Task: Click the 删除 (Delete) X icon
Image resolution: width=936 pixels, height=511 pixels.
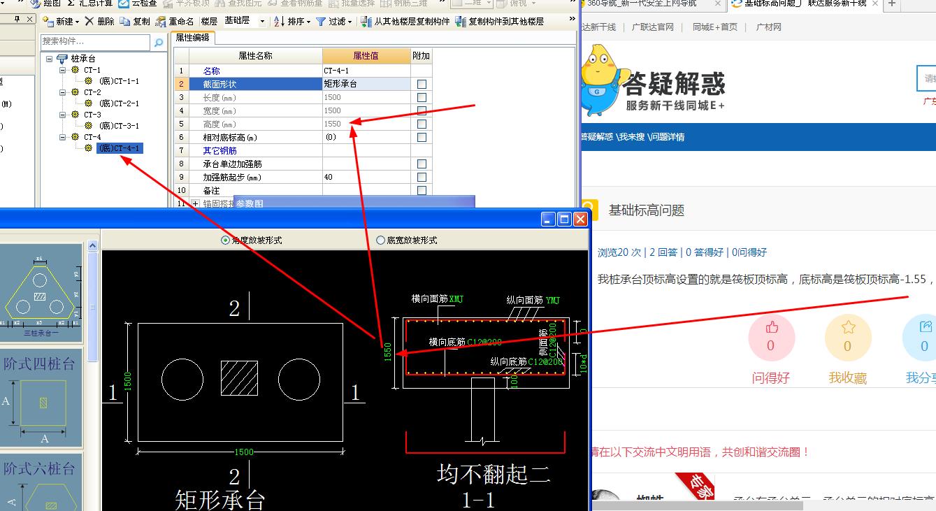Action: click(89, 22)
